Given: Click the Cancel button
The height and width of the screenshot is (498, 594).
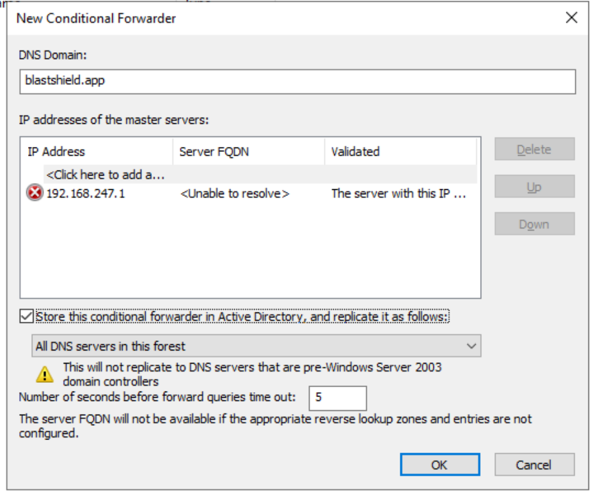Looking at the screenshot, I should 535,464.
